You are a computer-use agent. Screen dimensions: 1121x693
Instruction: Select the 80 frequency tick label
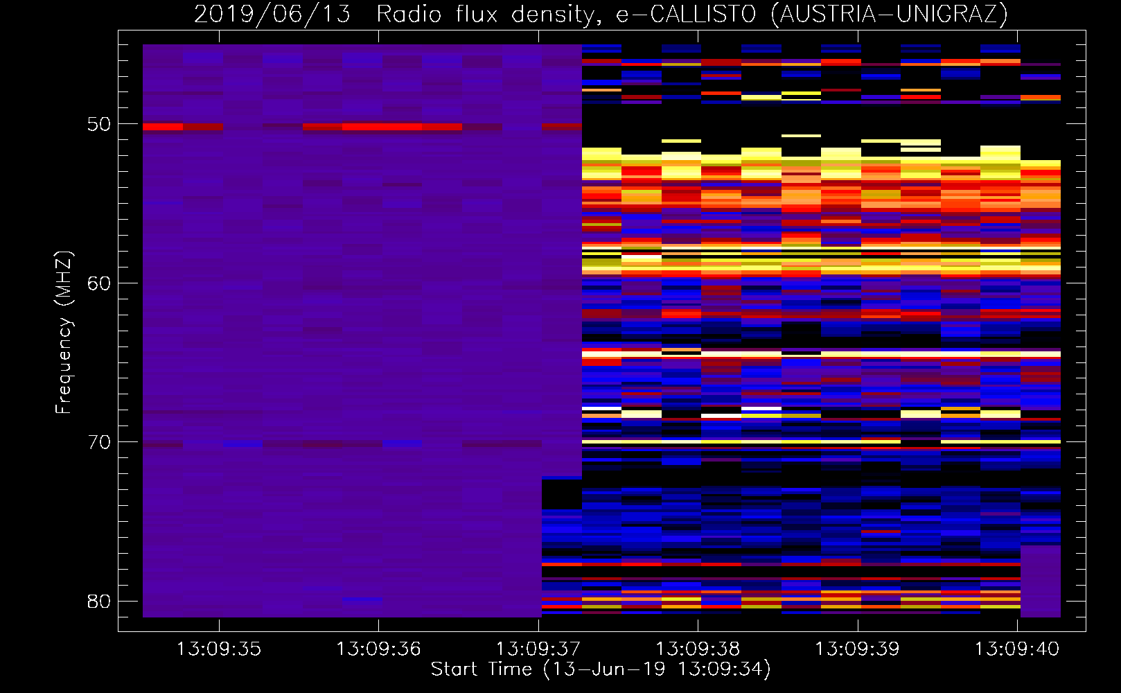click(x=99, y=601)
